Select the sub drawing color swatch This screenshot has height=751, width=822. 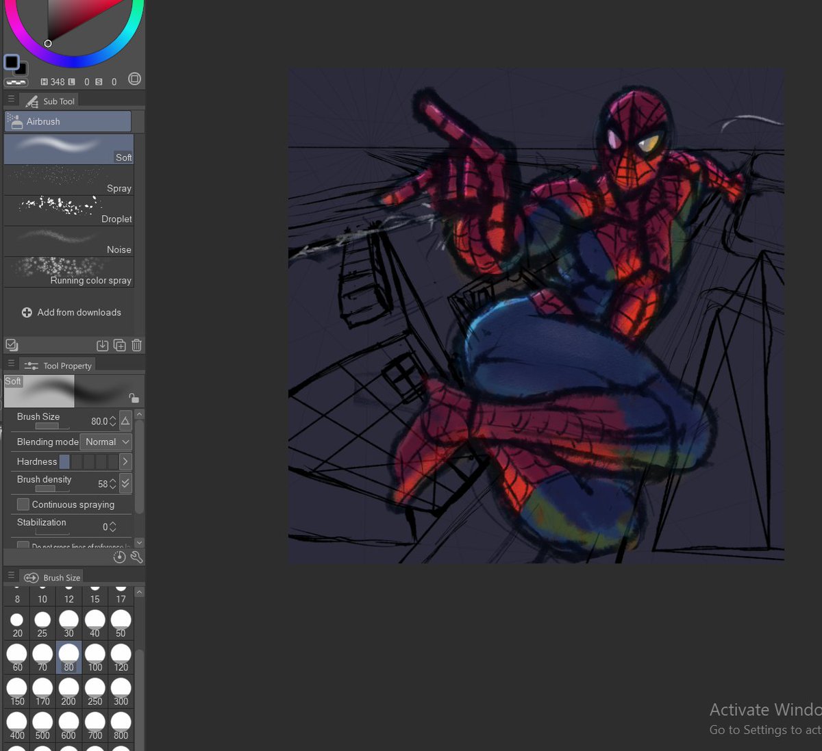tap(21, 69)
